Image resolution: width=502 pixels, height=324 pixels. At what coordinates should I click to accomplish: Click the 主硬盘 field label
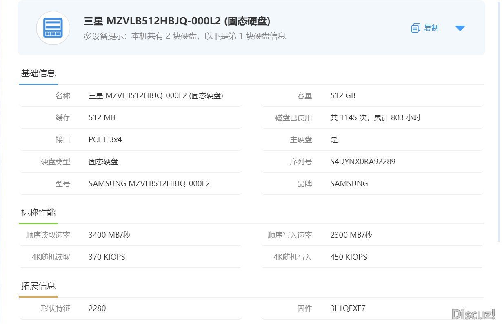coord(301,140)
